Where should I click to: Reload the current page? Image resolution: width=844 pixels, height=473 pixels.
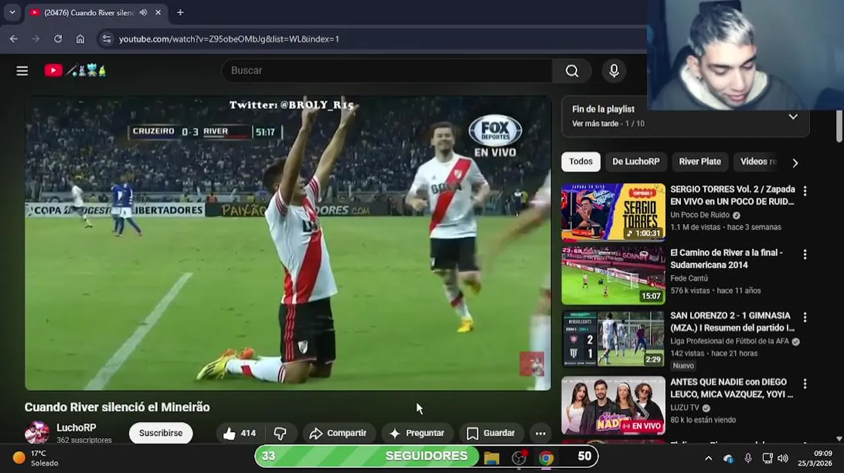point(58,39)
